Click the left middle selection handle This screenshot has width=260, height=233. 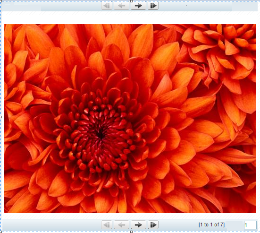coord(0,117)
